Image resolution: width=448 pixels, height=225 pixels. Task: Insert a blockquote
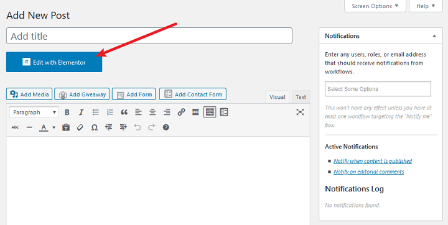(x=124, y=112)
